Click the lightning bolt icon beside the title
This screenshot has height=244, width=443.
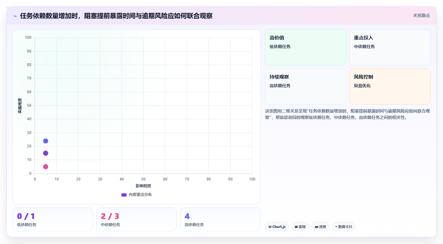[15, 16]
